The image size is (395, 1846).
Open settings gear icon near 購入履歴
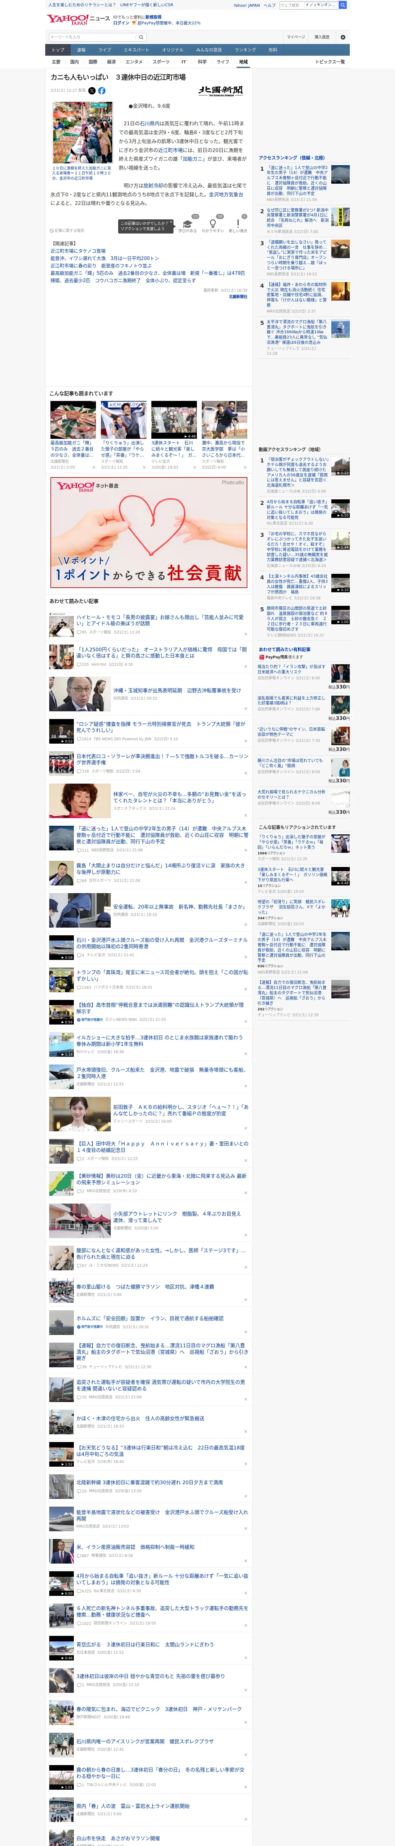click(x=343, y=37)
